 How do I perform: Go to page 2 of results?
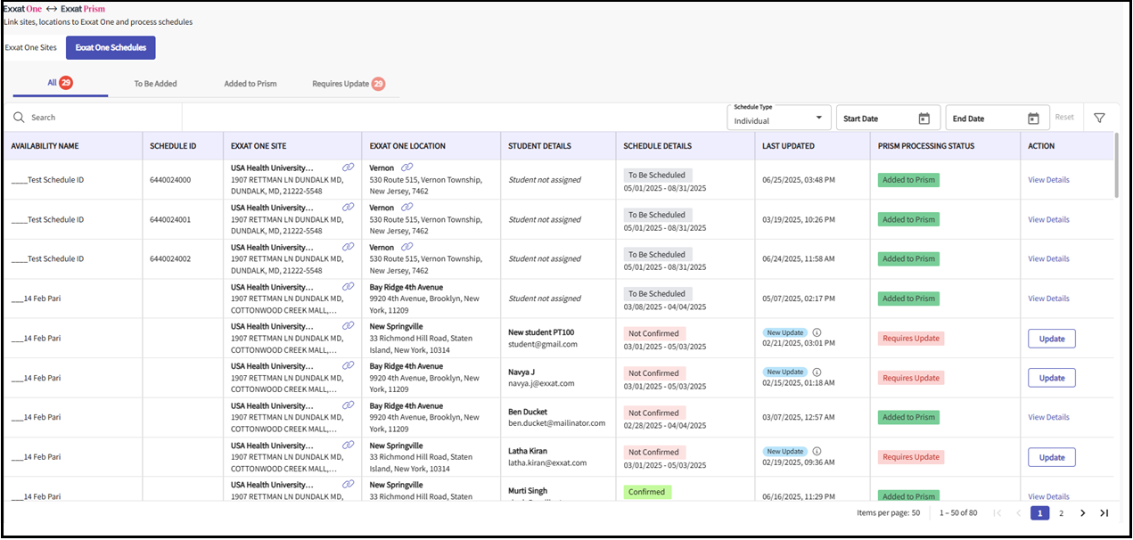1061,513
